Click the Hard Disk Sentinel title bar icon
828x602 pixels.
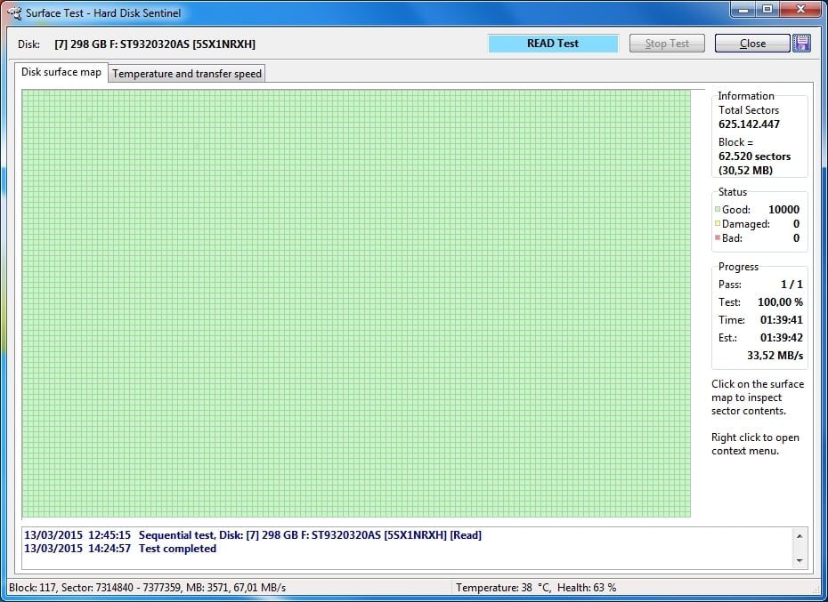tap(14, 12)
